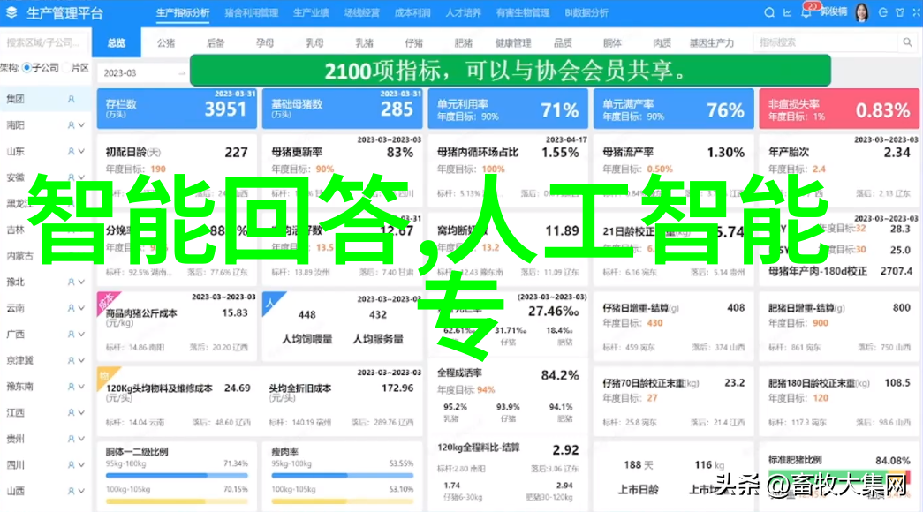Click the 母猪更新率 value 83%
Viewport: 923px width, 512px height.
point(400,153)
